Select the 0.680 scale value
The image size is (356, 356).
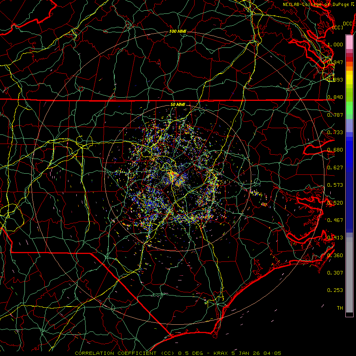coord(335,150)
